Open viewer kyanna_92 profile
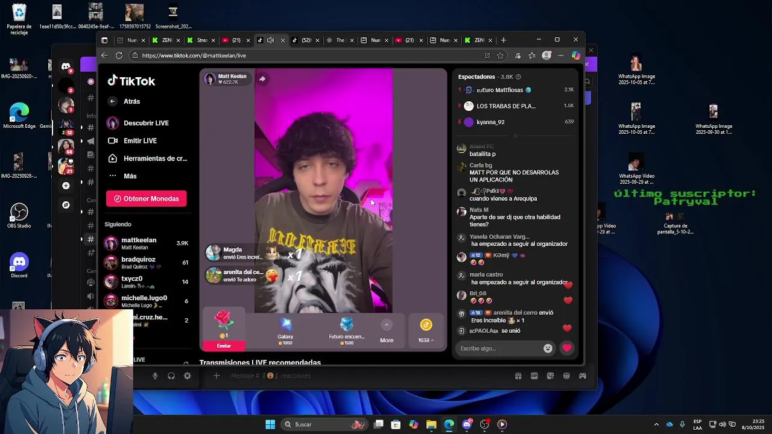The height and width of the screenshot is (434, 772). pyautogui.click(x=516, y=122)
